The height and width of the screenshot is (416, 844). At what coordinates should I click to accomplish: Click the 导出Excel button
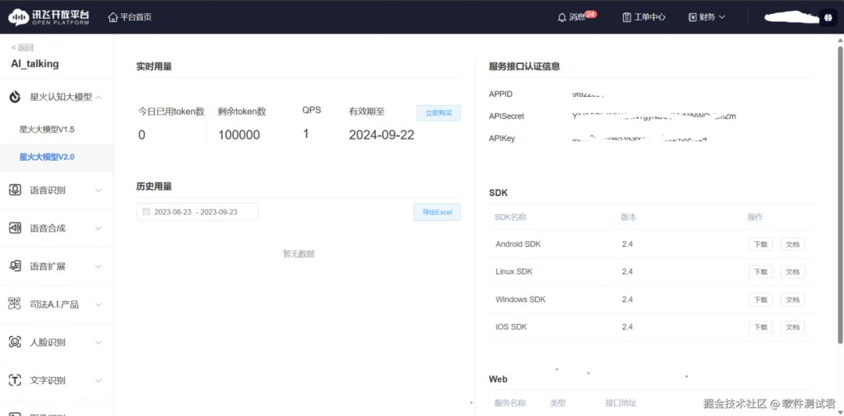click(x=437, y=212)
